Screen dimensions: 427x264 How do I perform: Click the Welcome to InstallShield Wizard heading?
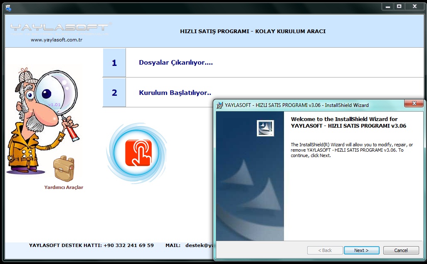pyautogui.click(x=348, y=122)
